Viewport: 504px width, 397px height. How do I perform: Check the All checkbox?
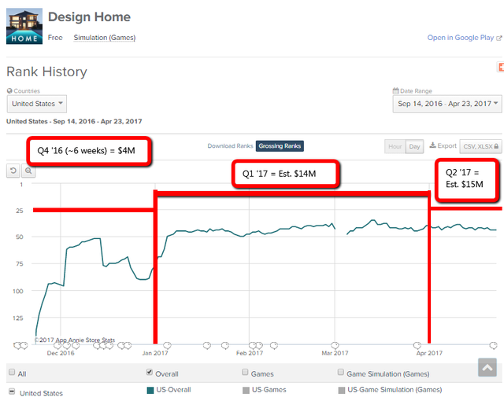pos(12,372)
